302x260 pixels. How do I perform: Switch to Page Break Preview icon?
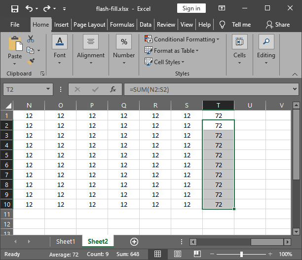(197, 254)
